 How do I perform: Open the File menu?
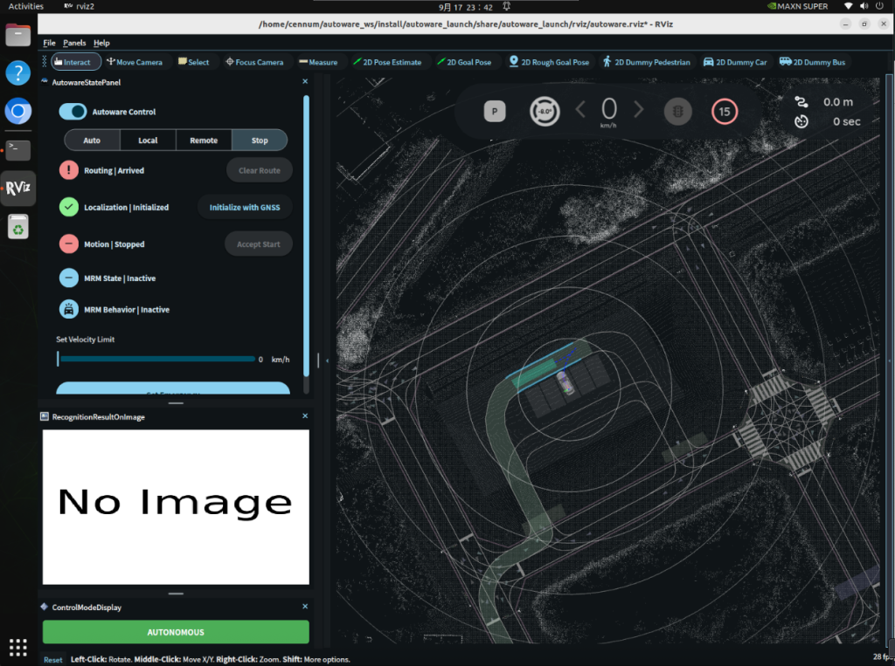(48, 42)
